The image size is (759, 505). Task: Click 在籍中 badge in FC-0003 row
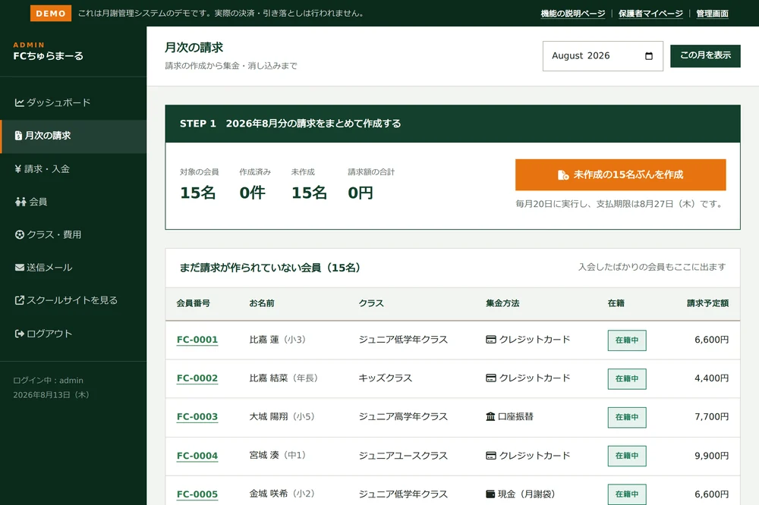pos(627,417)
